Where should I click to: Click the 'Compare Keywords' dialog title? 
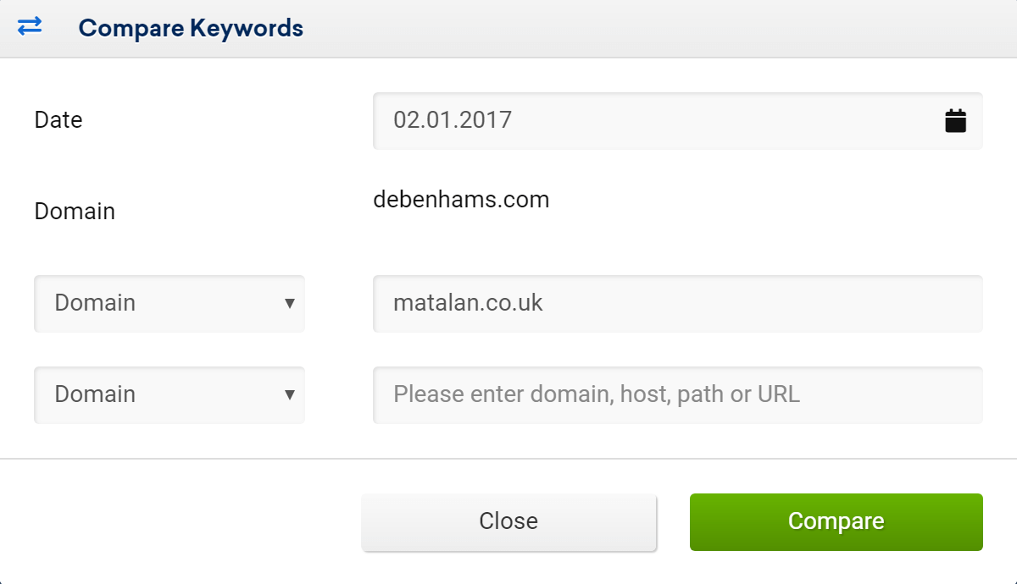(x=191, y=28)
